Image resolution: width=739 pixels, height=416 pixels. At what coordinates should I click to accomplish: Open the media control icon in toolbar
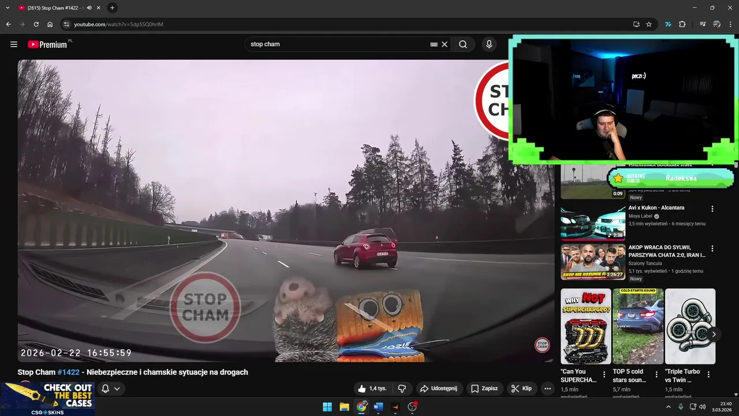703,24
